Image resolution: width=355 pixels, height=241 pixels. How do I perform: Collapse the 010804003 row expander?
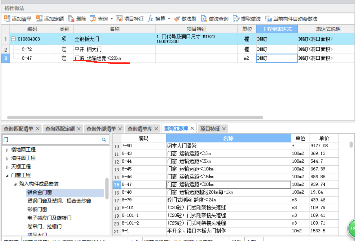(13, 39)
